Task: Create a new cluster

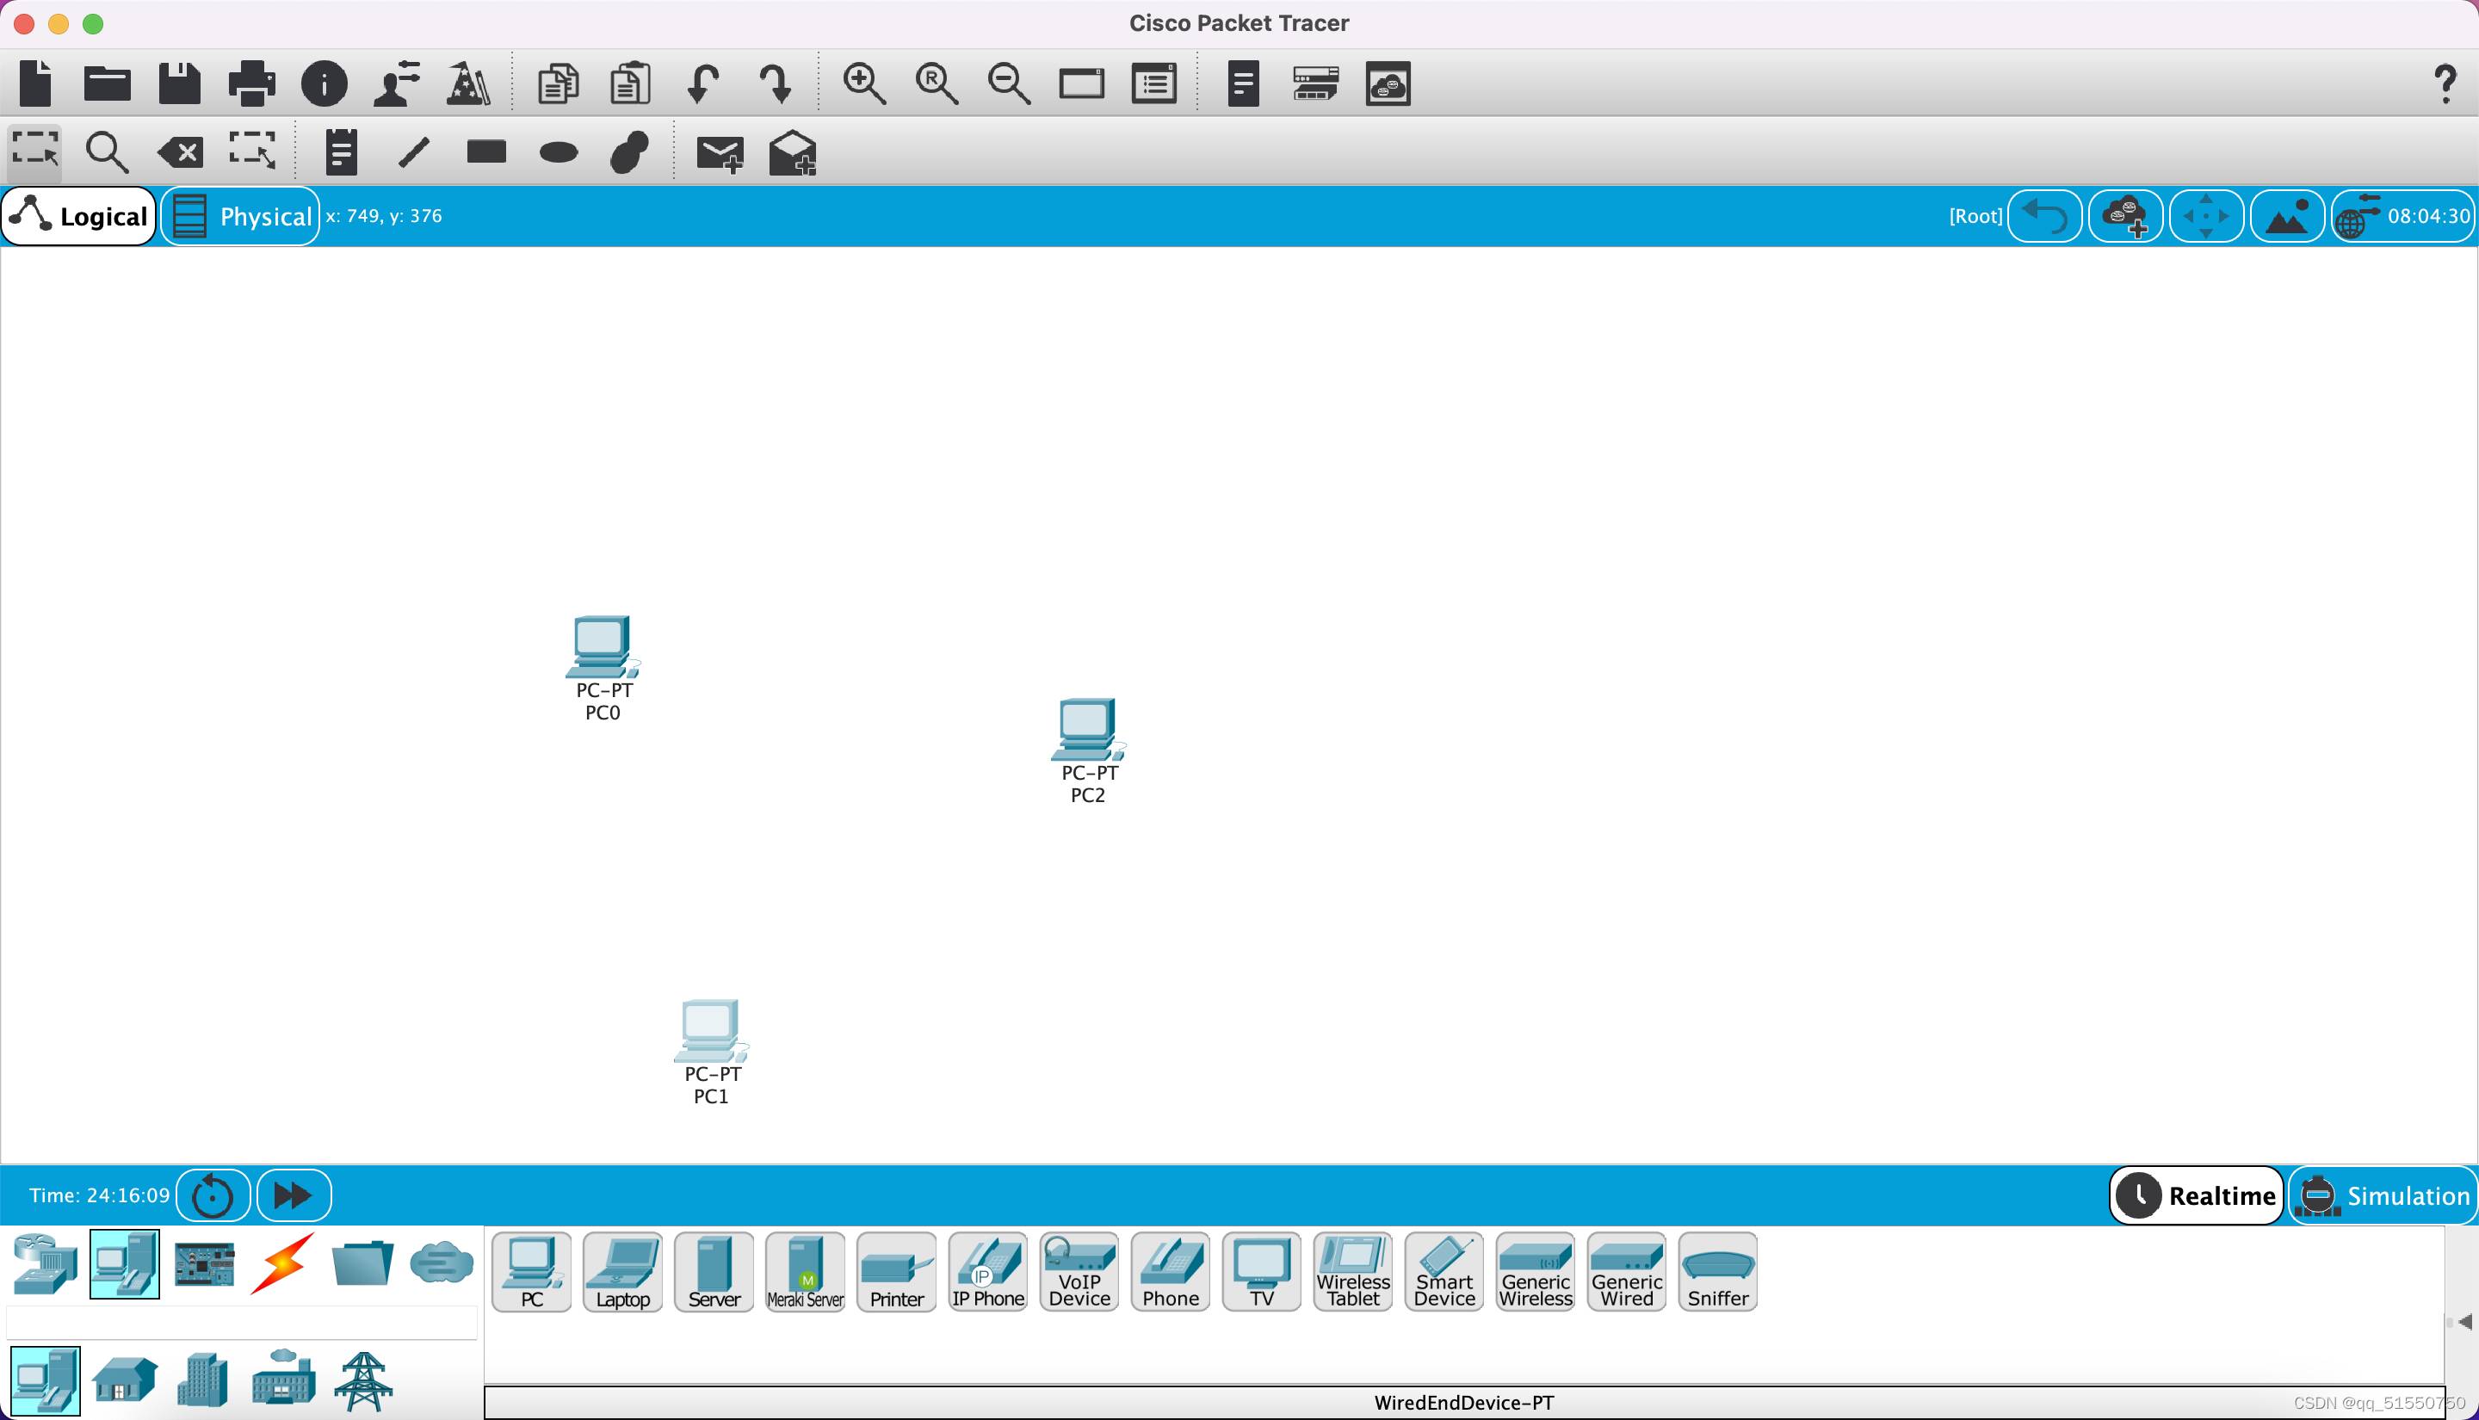Action: [x=2126, y=215]
